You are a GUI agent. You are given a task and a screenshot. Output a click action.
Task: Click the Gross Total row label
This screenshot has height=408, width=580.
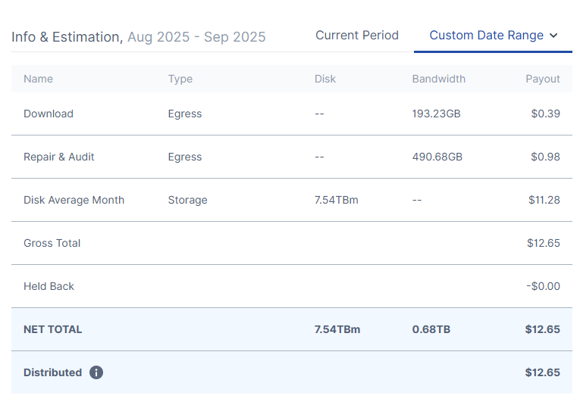tap(52, 243)
